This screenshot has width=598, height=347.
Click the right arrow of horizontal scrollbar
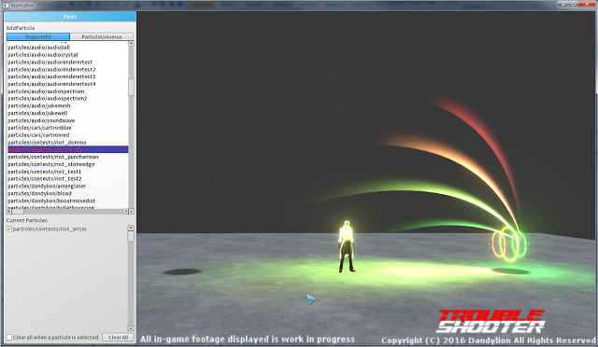[125, 212]
